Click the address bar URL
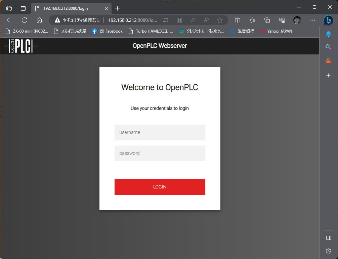 pos(132,20)
